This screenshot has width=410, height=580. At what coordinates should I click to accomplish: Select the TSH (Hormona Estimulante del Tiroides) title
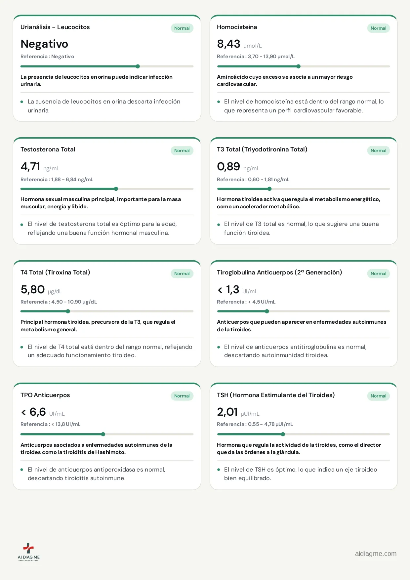point(276,395)
